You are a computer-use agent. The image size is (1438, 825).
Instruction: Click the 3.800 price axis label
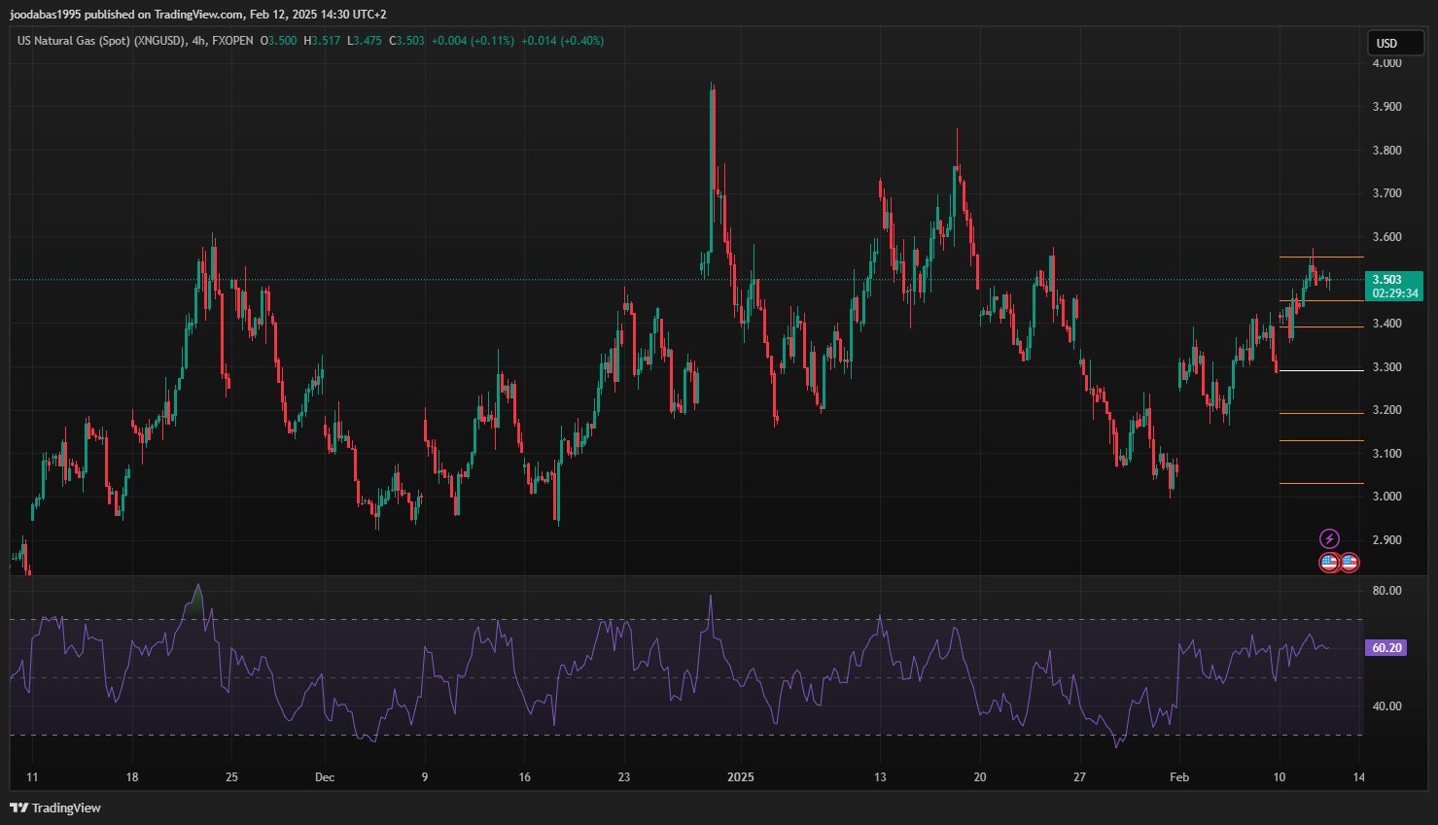click(1386, 151)
